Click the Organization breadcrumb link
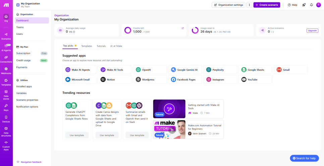The image size is (324, 166). click(x=62, y=15)
